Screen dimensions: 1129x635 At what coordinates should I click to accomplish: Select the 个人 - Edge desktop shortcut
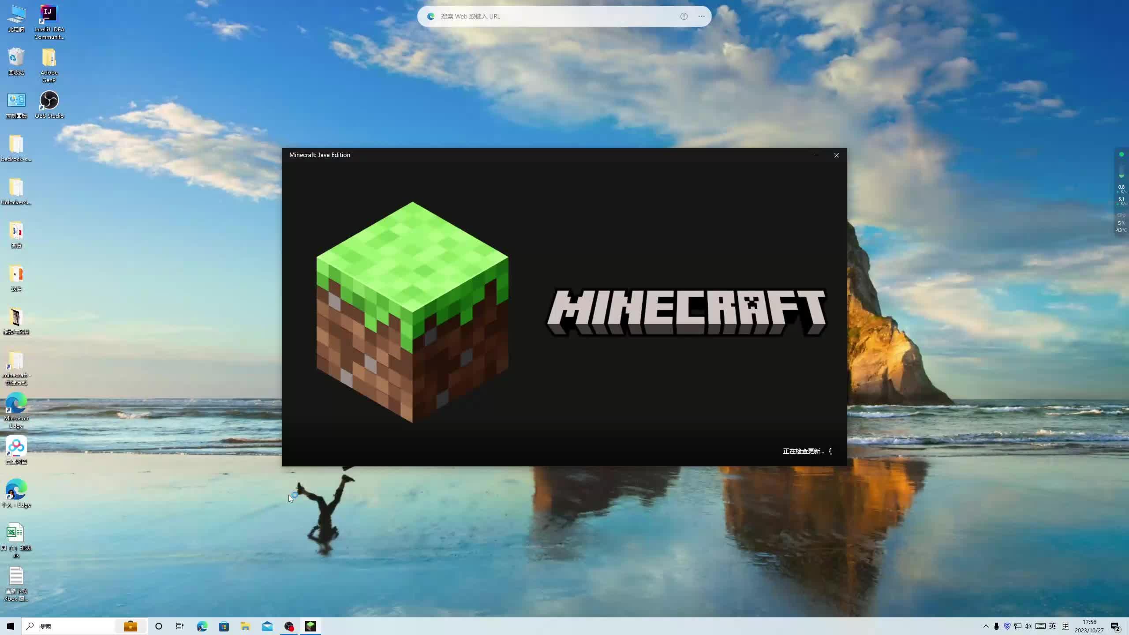pos(16,494)
